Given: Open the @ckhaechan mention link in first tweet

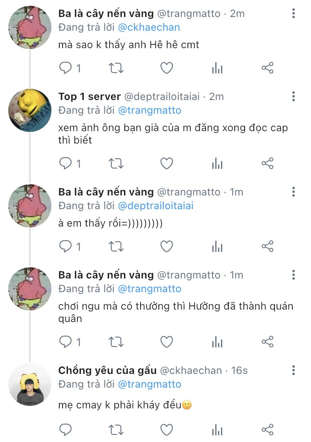Looking at the screenshot, I should (149, 27).
